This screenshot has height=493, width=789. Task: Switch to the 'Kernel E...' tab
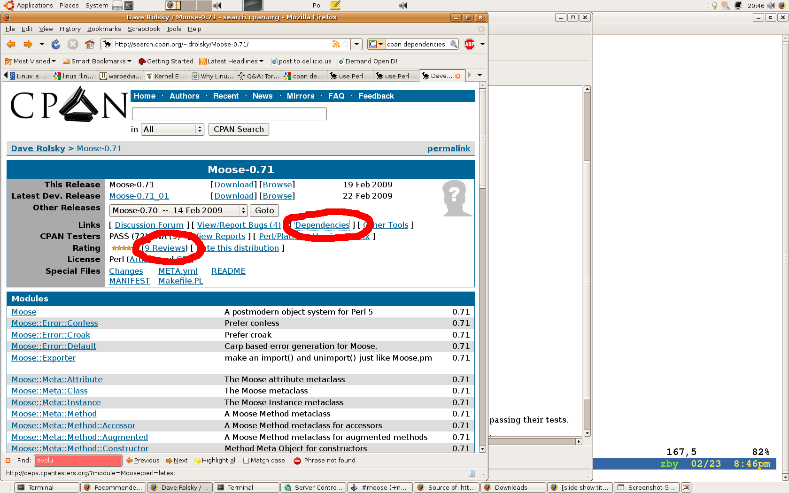166,76
